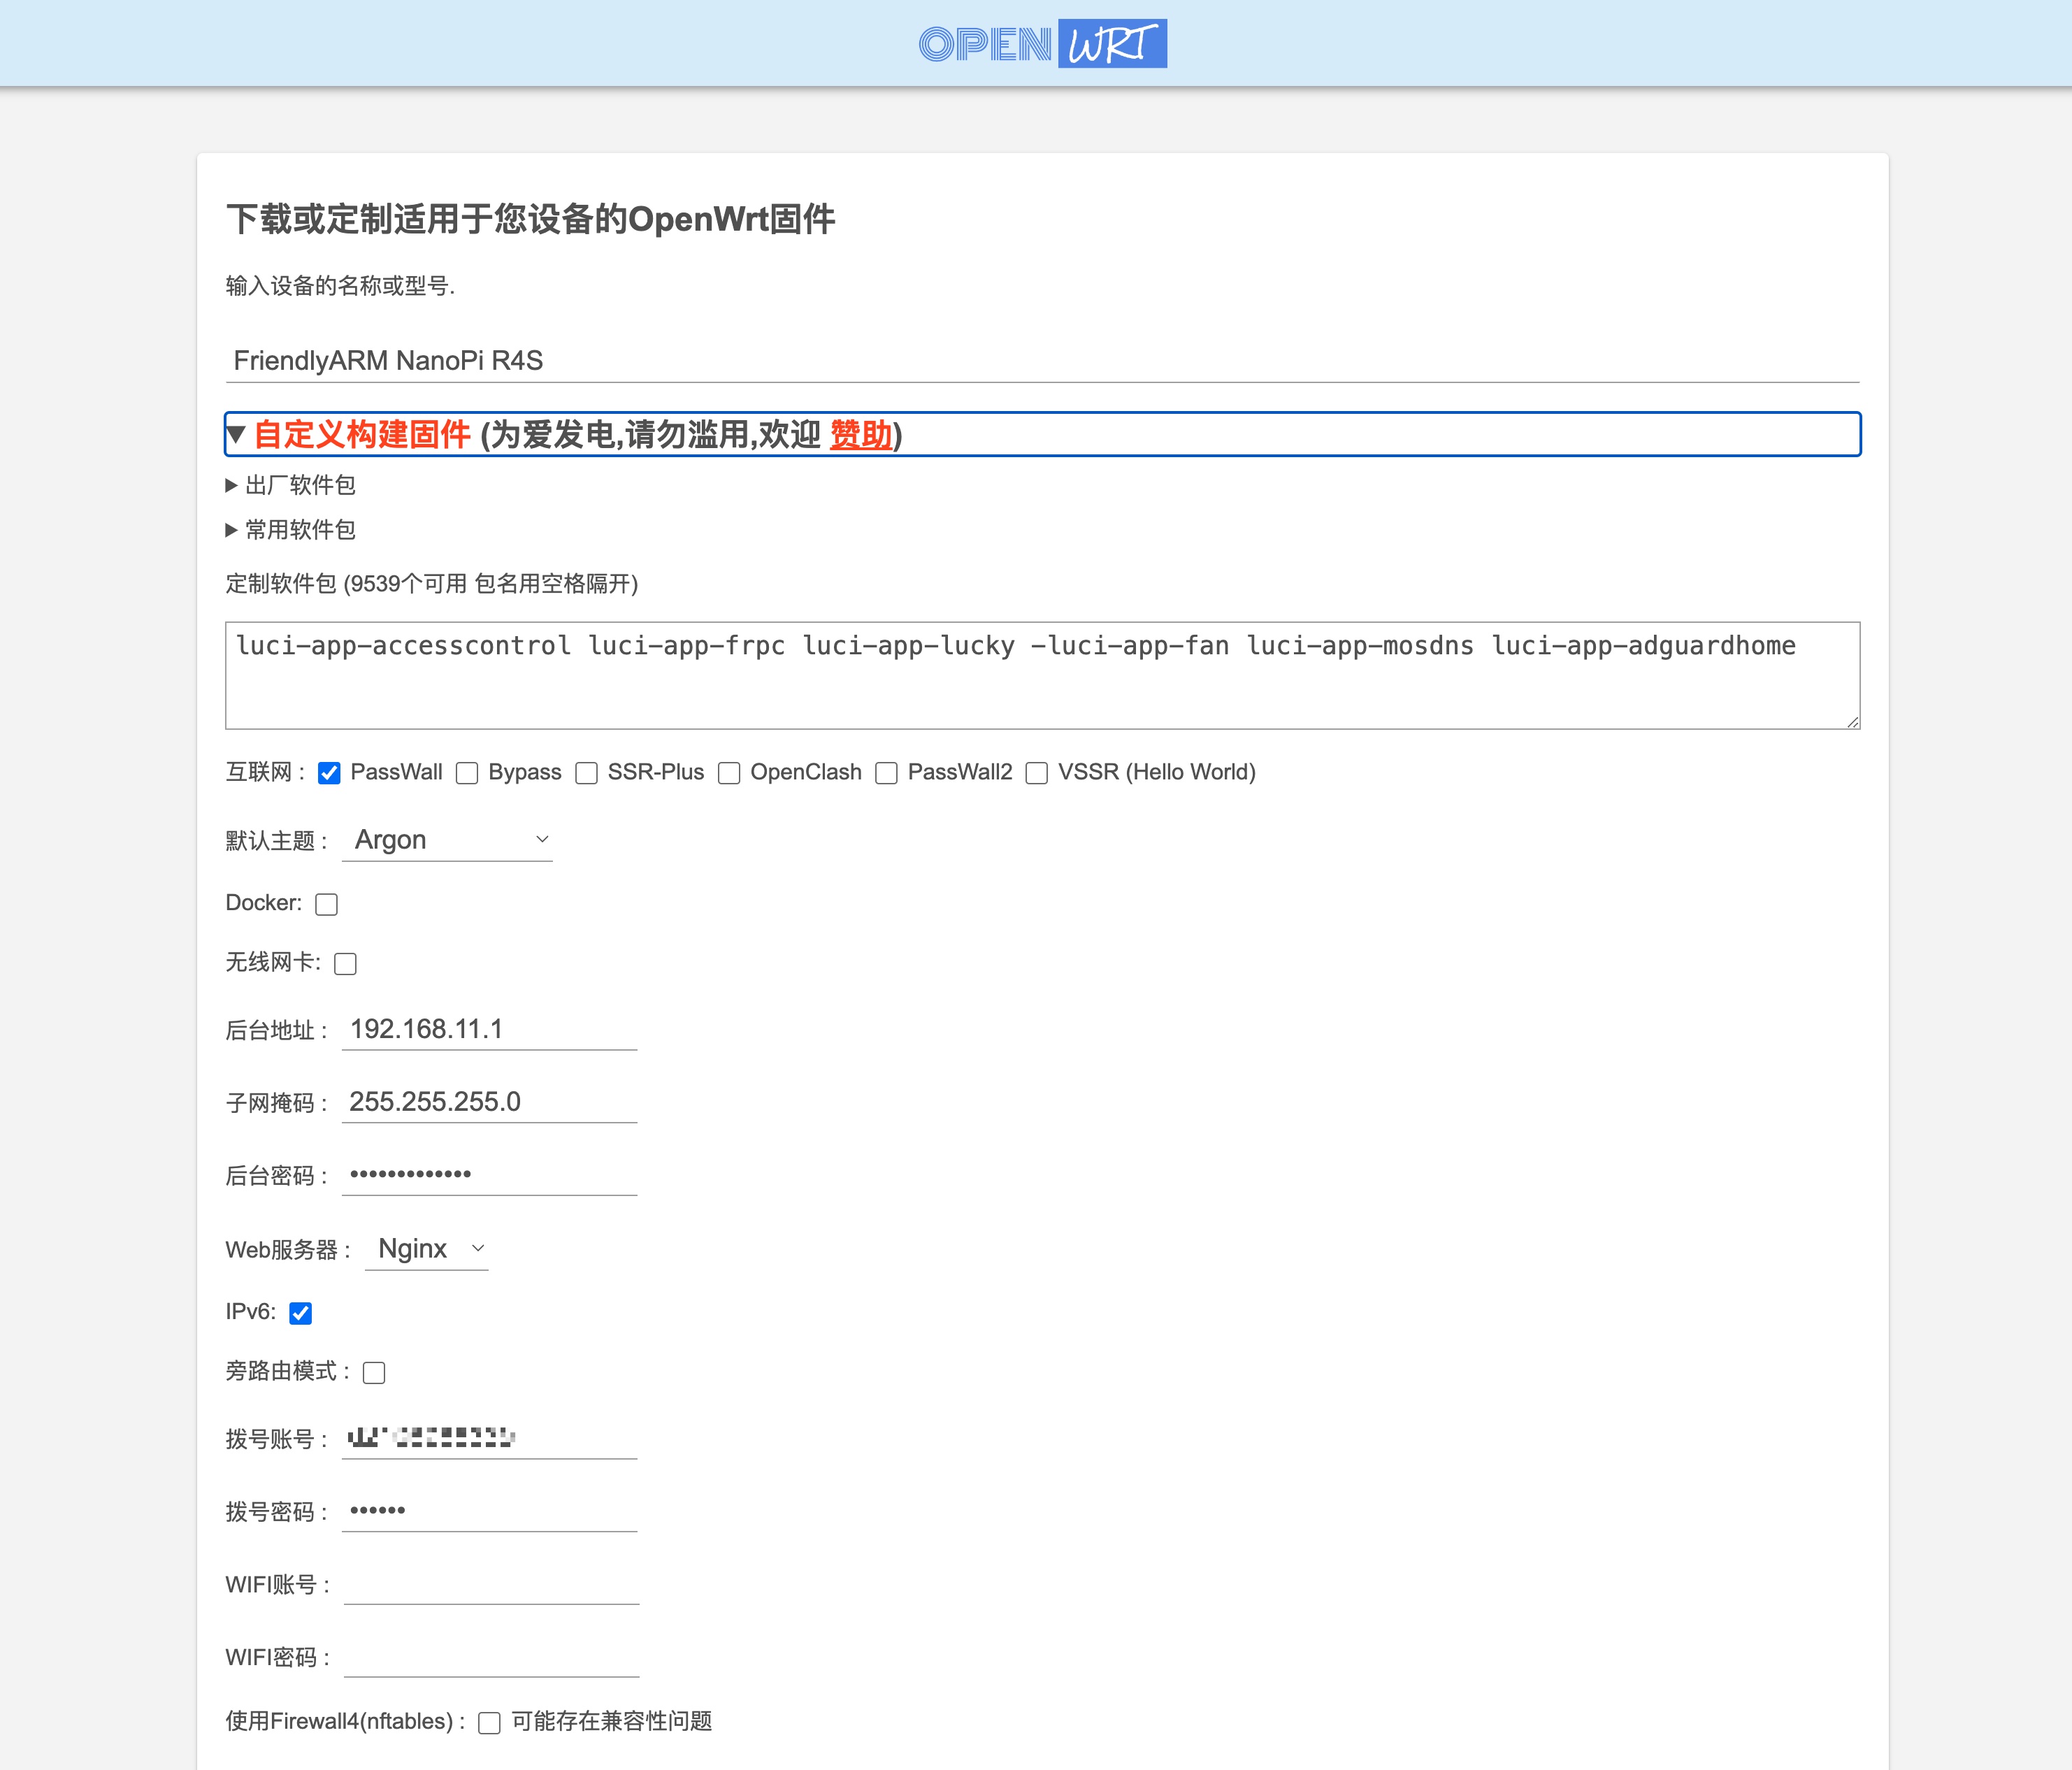
Task: Enable the SSR-Plus checkbox
Action: [x=586, y=773]
